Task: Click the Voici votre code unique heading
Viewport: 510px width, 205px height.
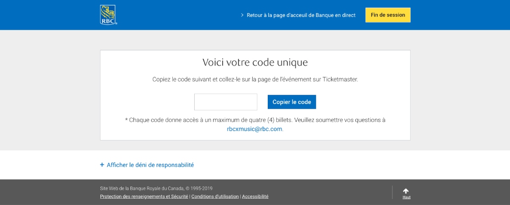Action: [255, 62]
